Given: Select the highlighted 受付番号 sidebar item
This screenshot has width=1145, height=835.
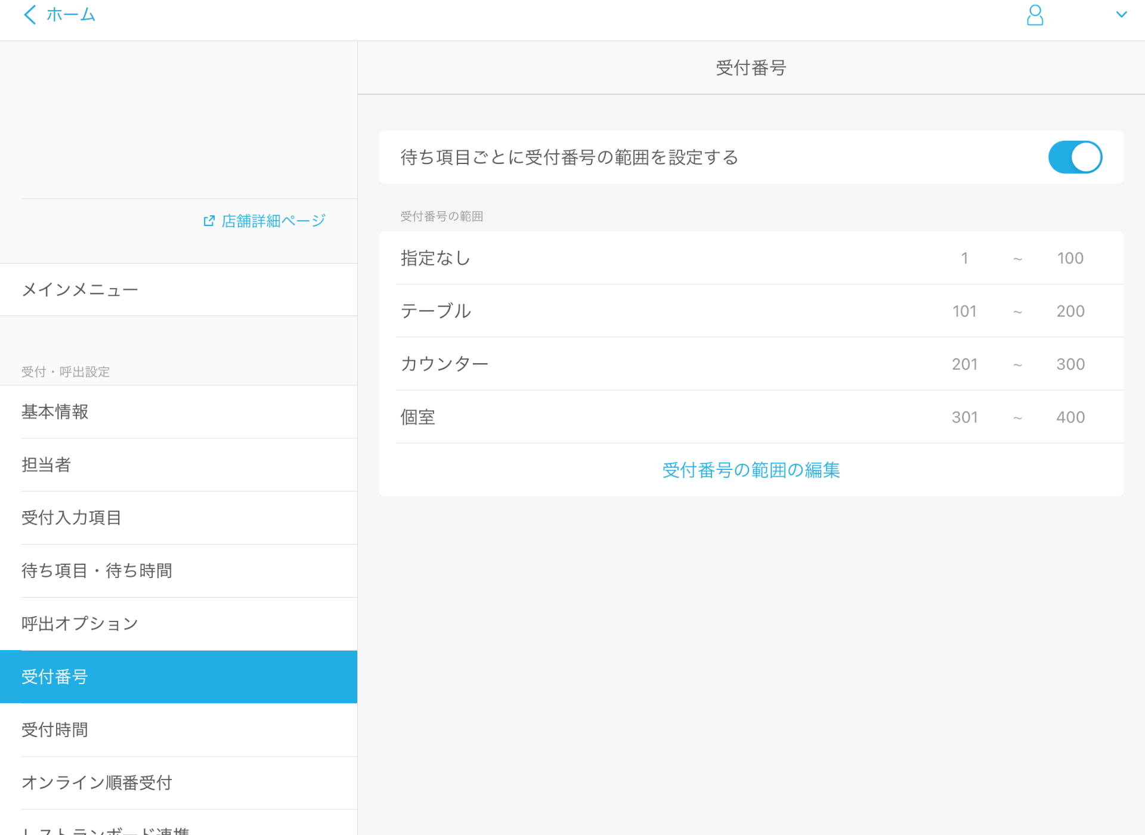Looking at the screenshot, I should (55, 677).
